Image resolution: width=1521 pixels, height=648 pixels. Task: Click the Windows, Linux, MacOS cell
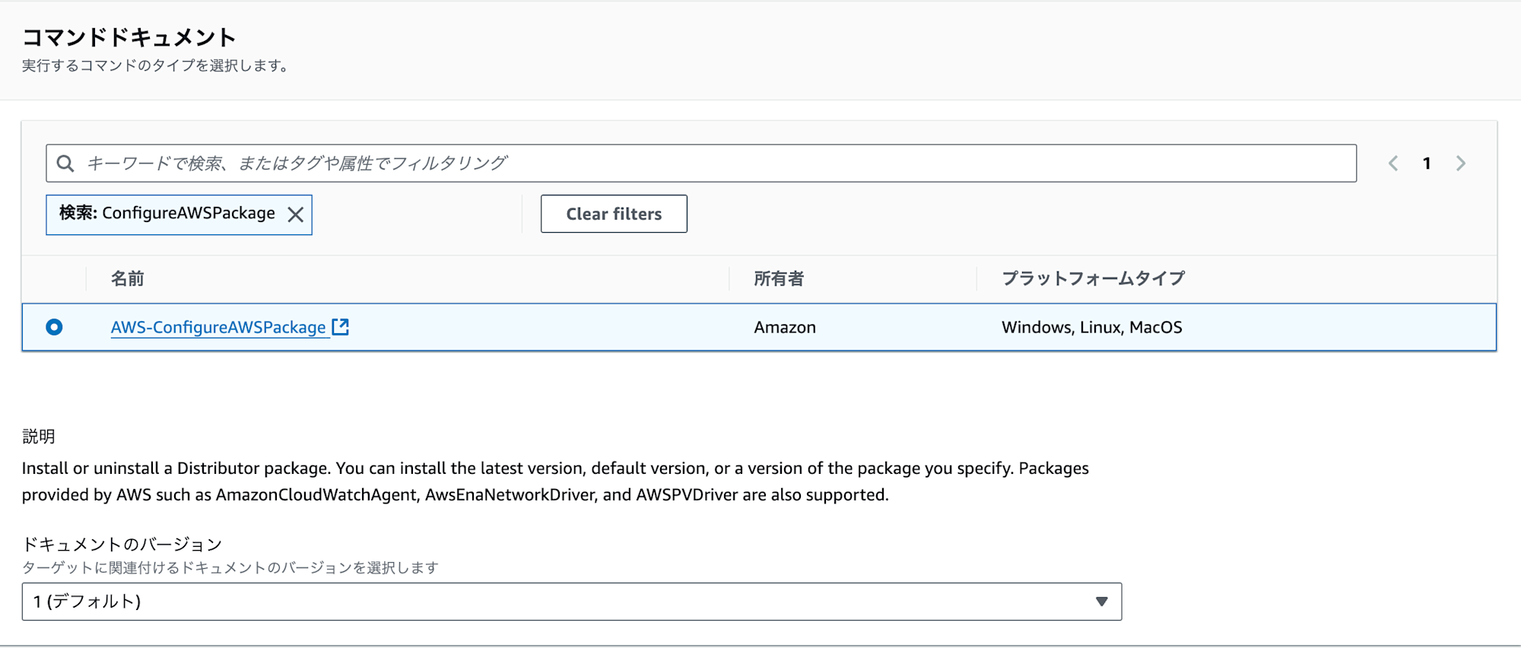(1091, 327)
